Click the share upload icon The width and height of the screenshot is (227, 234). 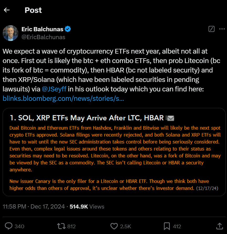pyautogui.click(x=219, y=226)
